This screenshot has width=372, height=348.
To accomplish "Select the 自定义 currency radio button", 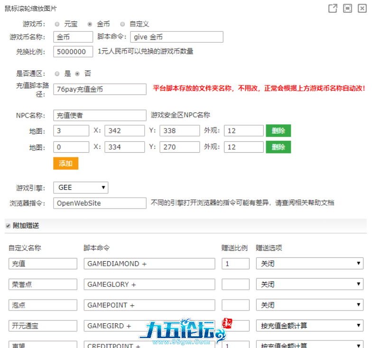I will pos(122,24).
